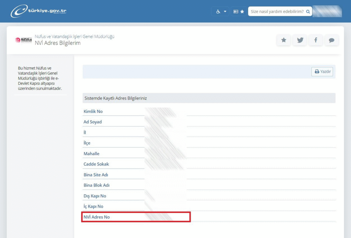Click the Nüfus ve Vatandaşlık İşleri logo
This screenshot has height=238, width=351.
click(x=24, y=40)
